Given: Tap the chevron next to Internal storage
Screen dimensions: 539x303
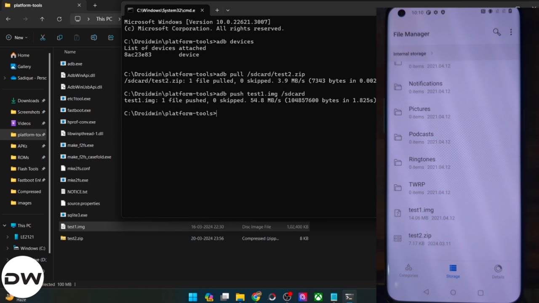Looking at the screenshot, I should coord(432,53).
